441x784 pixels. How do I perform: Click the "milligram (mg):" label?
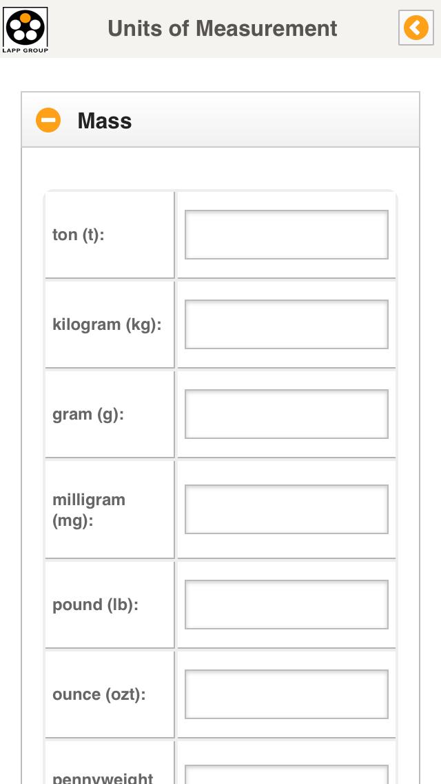89,509
